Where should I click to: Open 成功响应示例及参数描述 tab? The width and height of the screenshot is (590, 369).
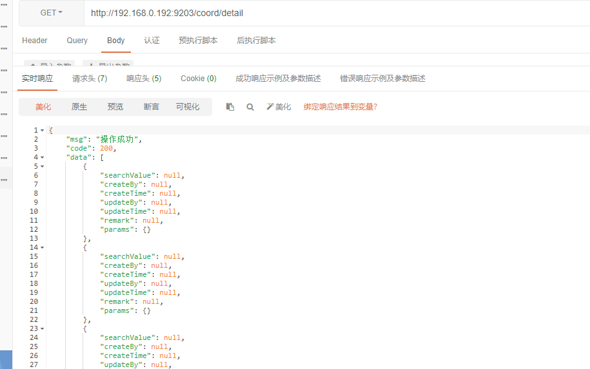coord(278,79)
